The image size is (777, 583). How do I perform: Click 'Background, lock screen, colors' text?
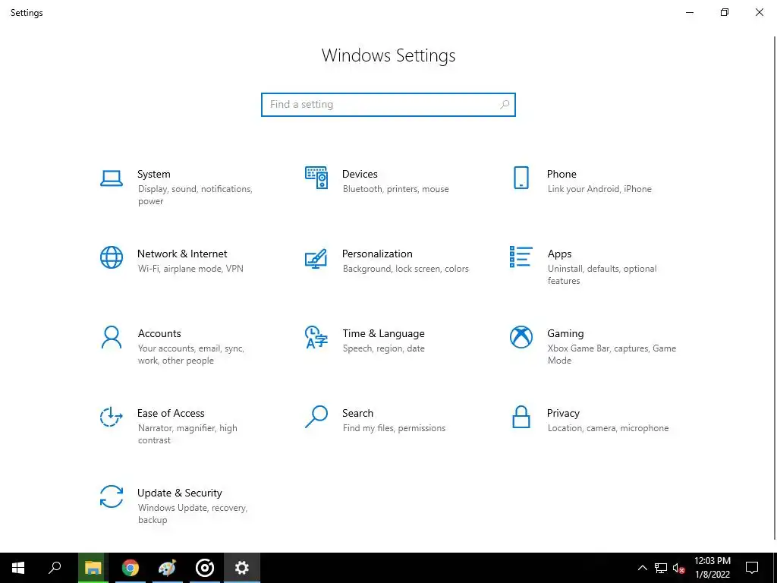pyautogui.click(x=406, y=269)
